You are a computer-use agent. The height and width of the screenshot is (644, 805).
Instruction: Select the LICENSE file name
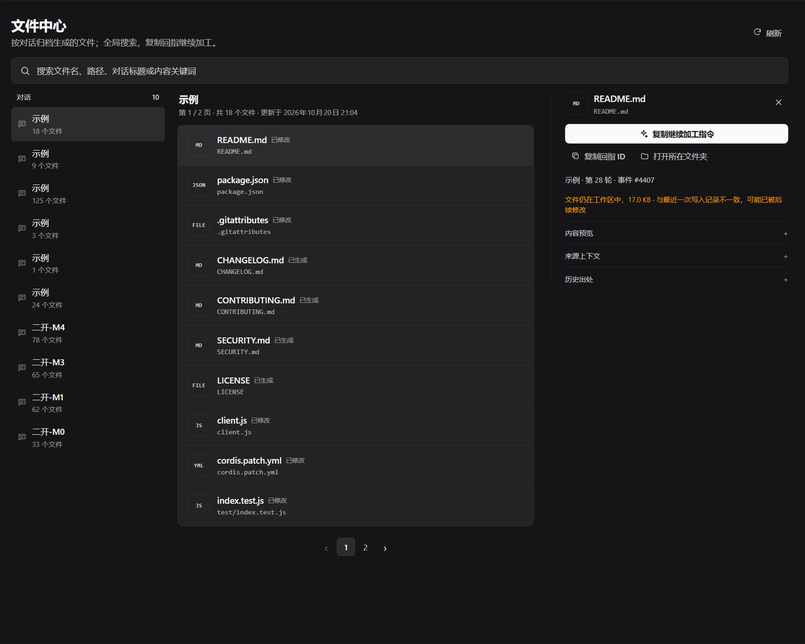[x=233, y=381]
